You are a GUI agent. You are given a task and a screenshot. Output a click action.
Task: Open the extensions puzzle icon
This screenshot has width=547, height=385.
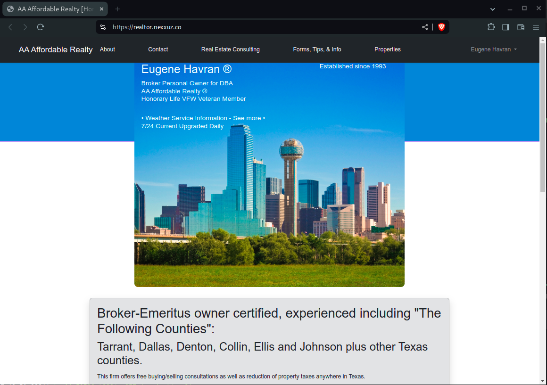tap(491, 27)
